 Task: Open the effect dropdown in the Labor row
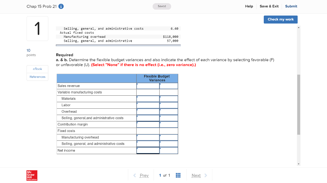pyautogui.click(x=169, y=105)
